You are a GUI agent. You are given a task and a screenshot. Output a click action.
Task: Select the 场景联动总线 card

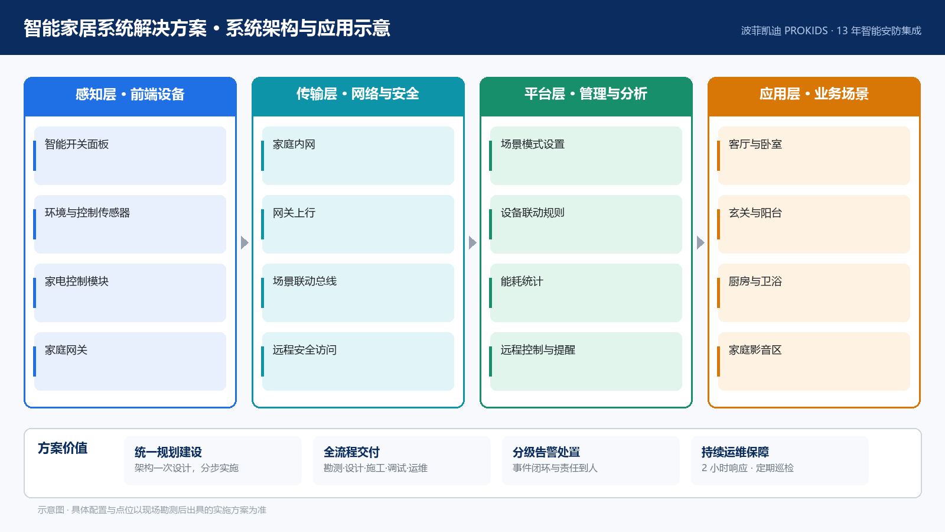358,293
